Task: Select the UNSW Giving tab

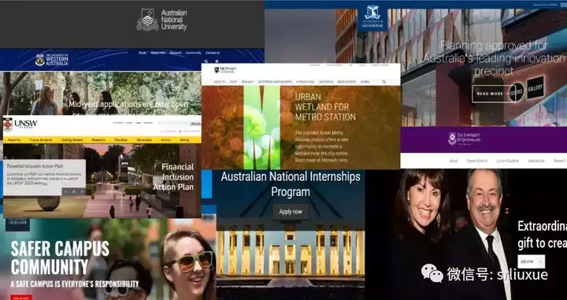Action: pyautogui.click(x=184, y=140)
